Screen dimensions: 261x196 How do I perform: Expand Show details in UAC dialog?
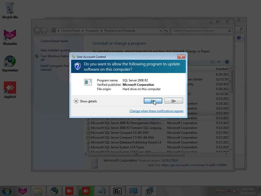point(85,101)
